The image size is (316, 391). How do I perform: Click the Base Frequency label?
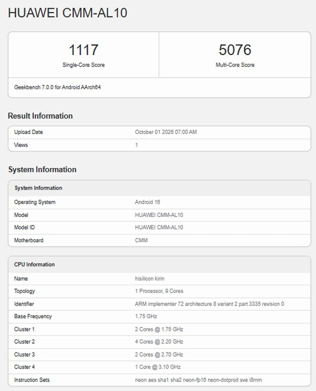tap(33, 316)
